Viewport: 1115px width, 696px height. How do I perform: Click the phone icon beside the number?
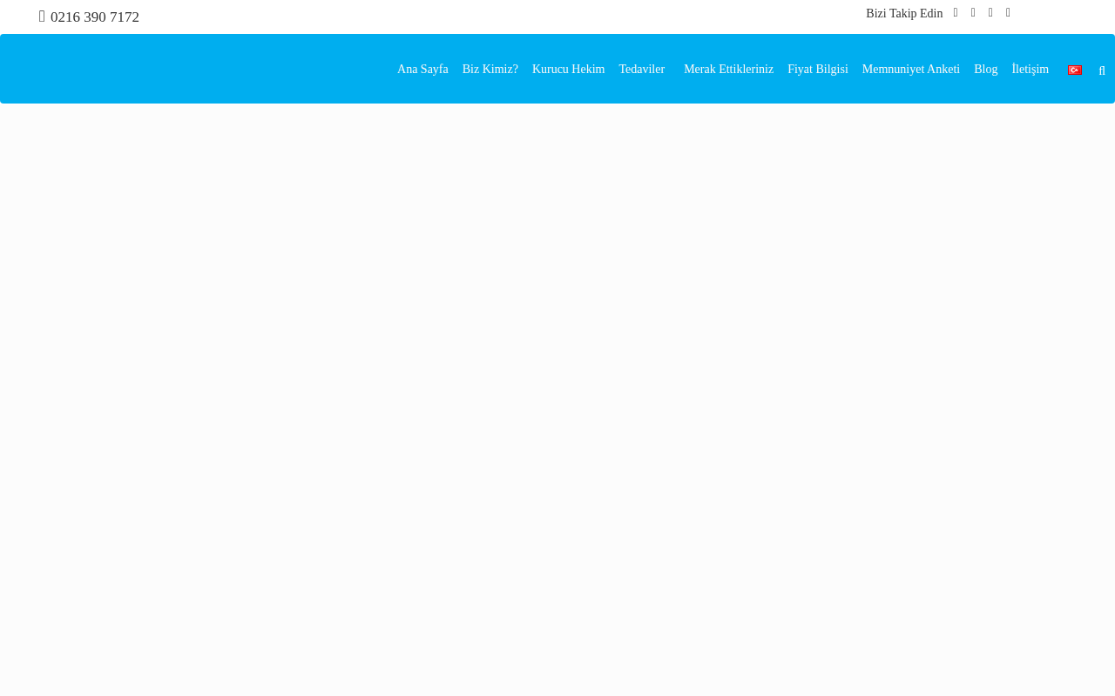tap(42, 17)
